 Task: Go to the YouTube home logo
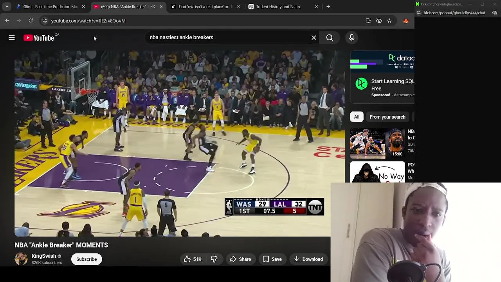tap(39, 38)
